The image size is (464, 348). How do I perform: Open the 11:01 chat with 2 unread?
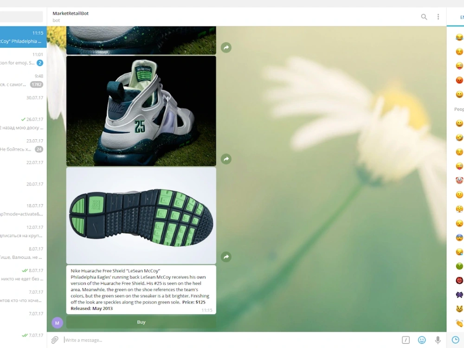[x=23, y=58]
